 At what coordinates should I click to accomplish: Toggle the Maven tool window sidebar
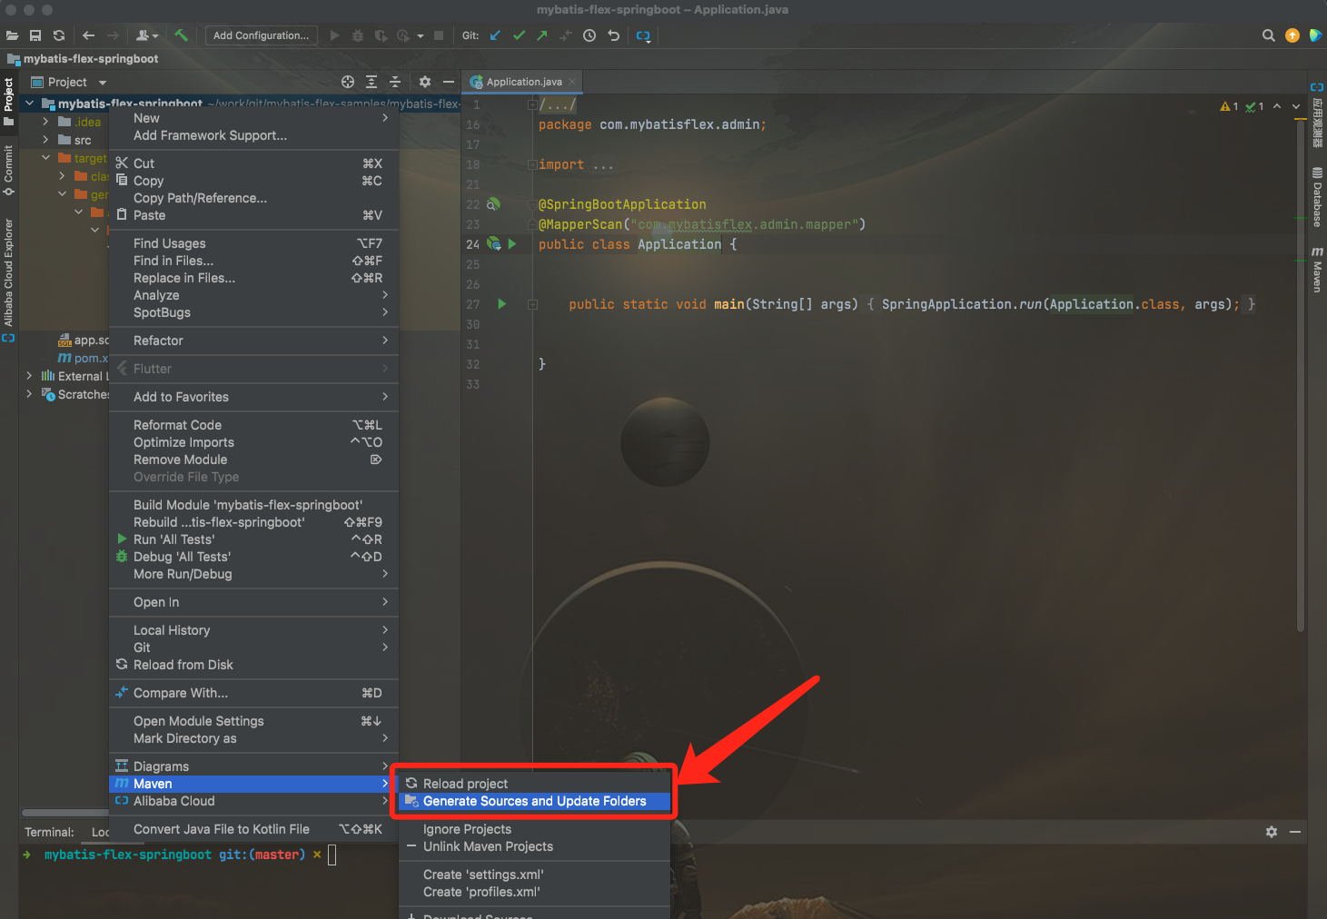pos(1317,270)
